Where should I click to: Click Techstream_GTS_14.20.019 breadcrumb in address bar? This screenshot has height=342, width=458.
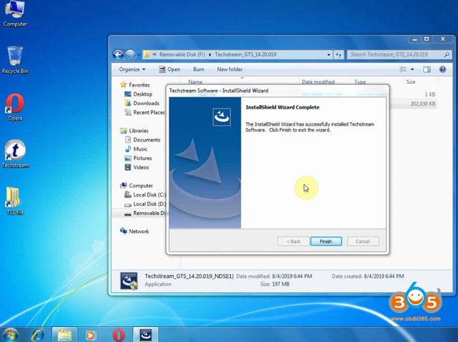coord(245,54)
